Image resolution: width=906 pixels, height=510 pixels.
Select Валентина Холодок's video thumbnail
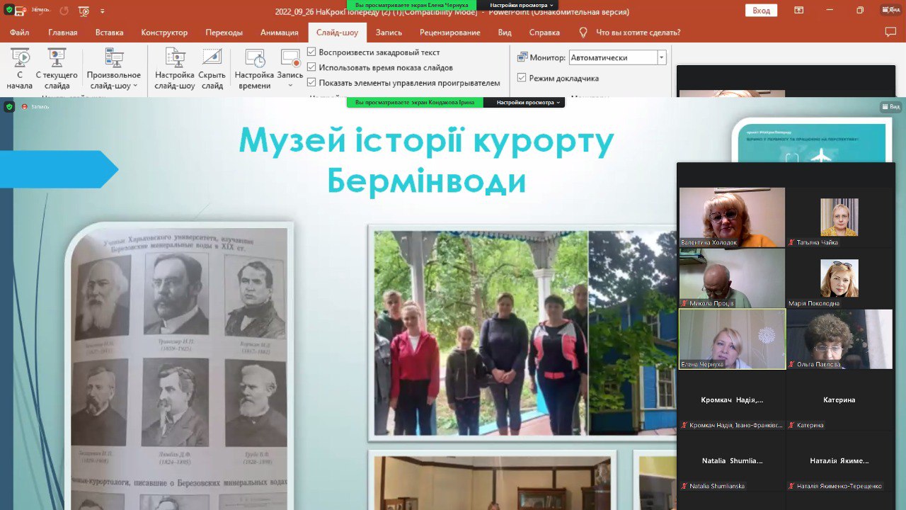click(732, 217)
